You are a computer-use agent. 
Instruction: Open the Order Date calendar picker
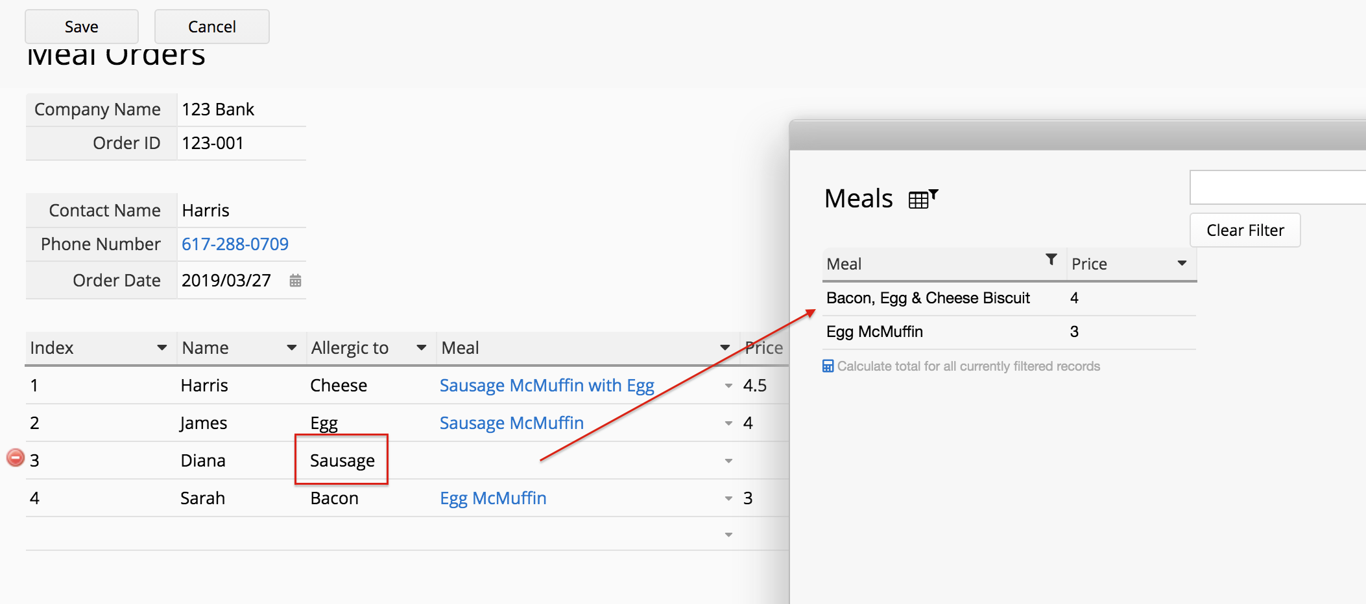pyautogui.click(x=295, y=281)
